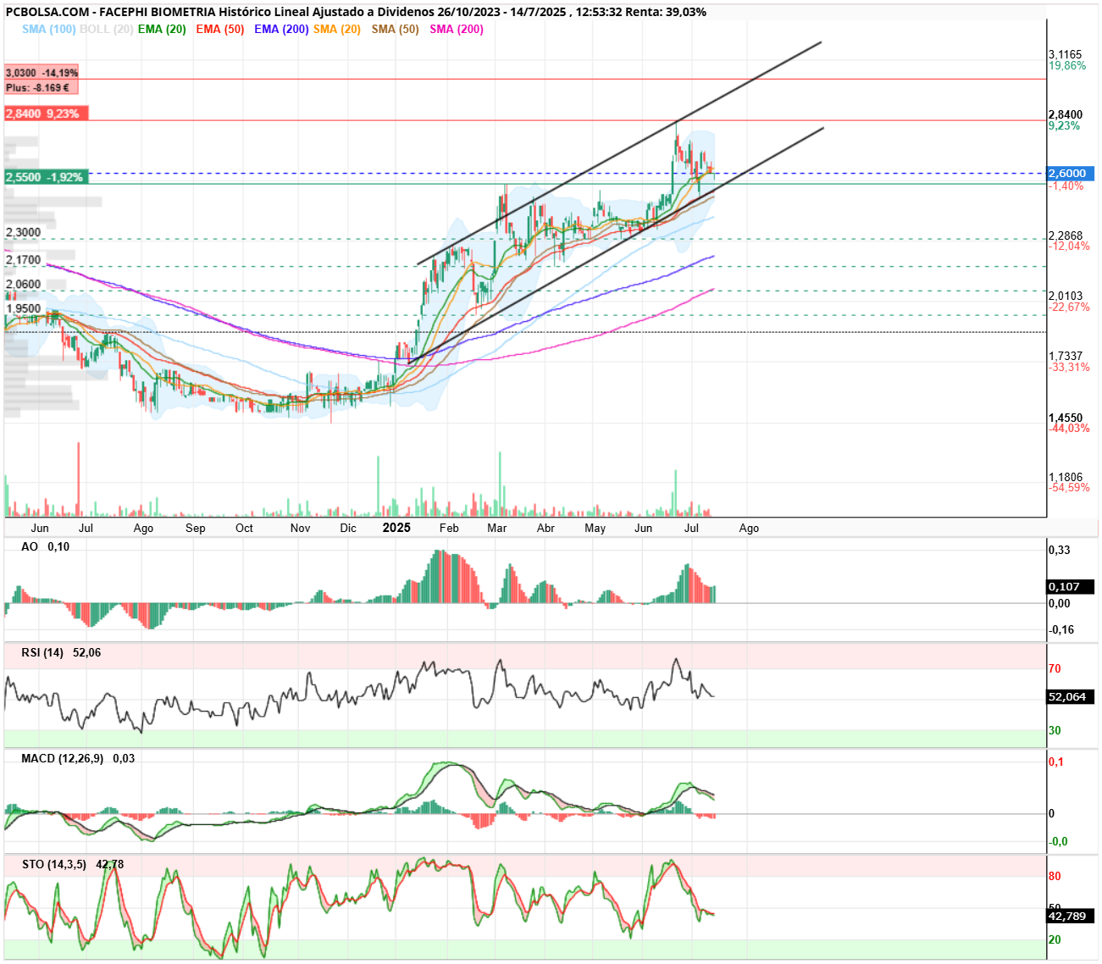Screen dimensions: 1102x964
Task: Click the Sep month on time axis
Action: point(196,528)
